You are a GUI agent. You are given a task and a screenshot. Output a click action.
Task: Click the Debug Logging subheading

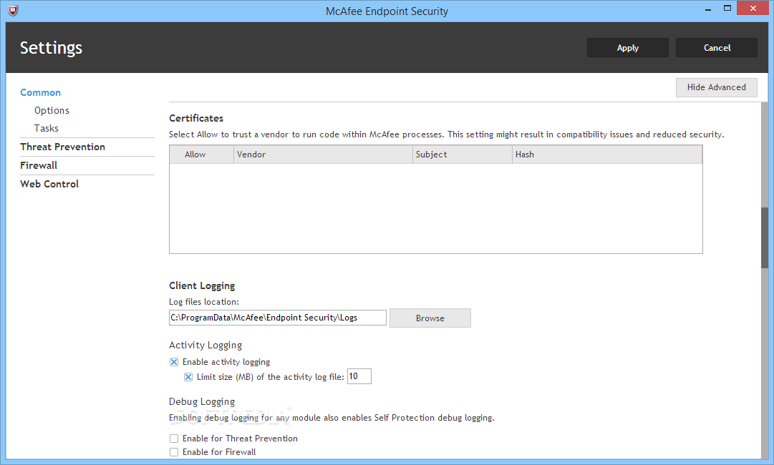tap(202, 402)
